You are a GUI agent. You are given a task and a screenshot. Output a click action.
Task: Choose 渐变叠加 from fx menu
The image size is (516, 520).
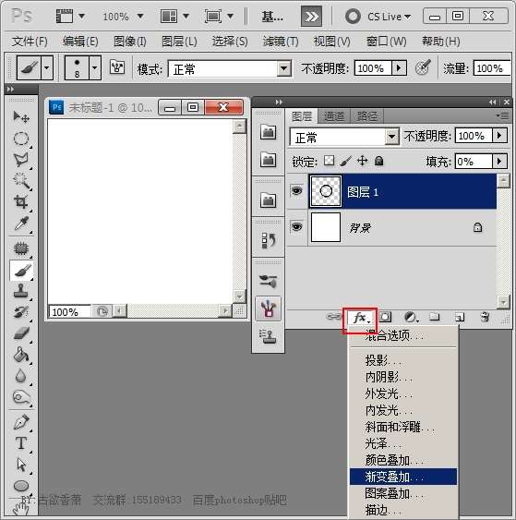pos(403,477)
